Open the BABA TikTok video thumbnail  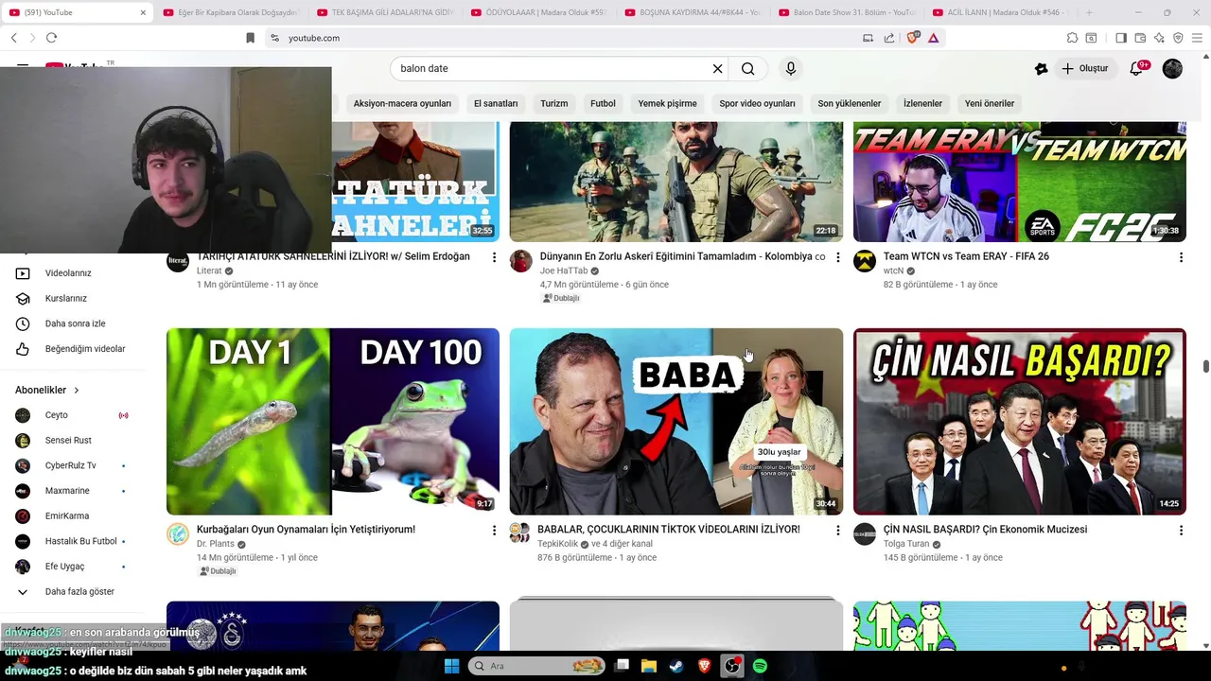tap(676, 422)
